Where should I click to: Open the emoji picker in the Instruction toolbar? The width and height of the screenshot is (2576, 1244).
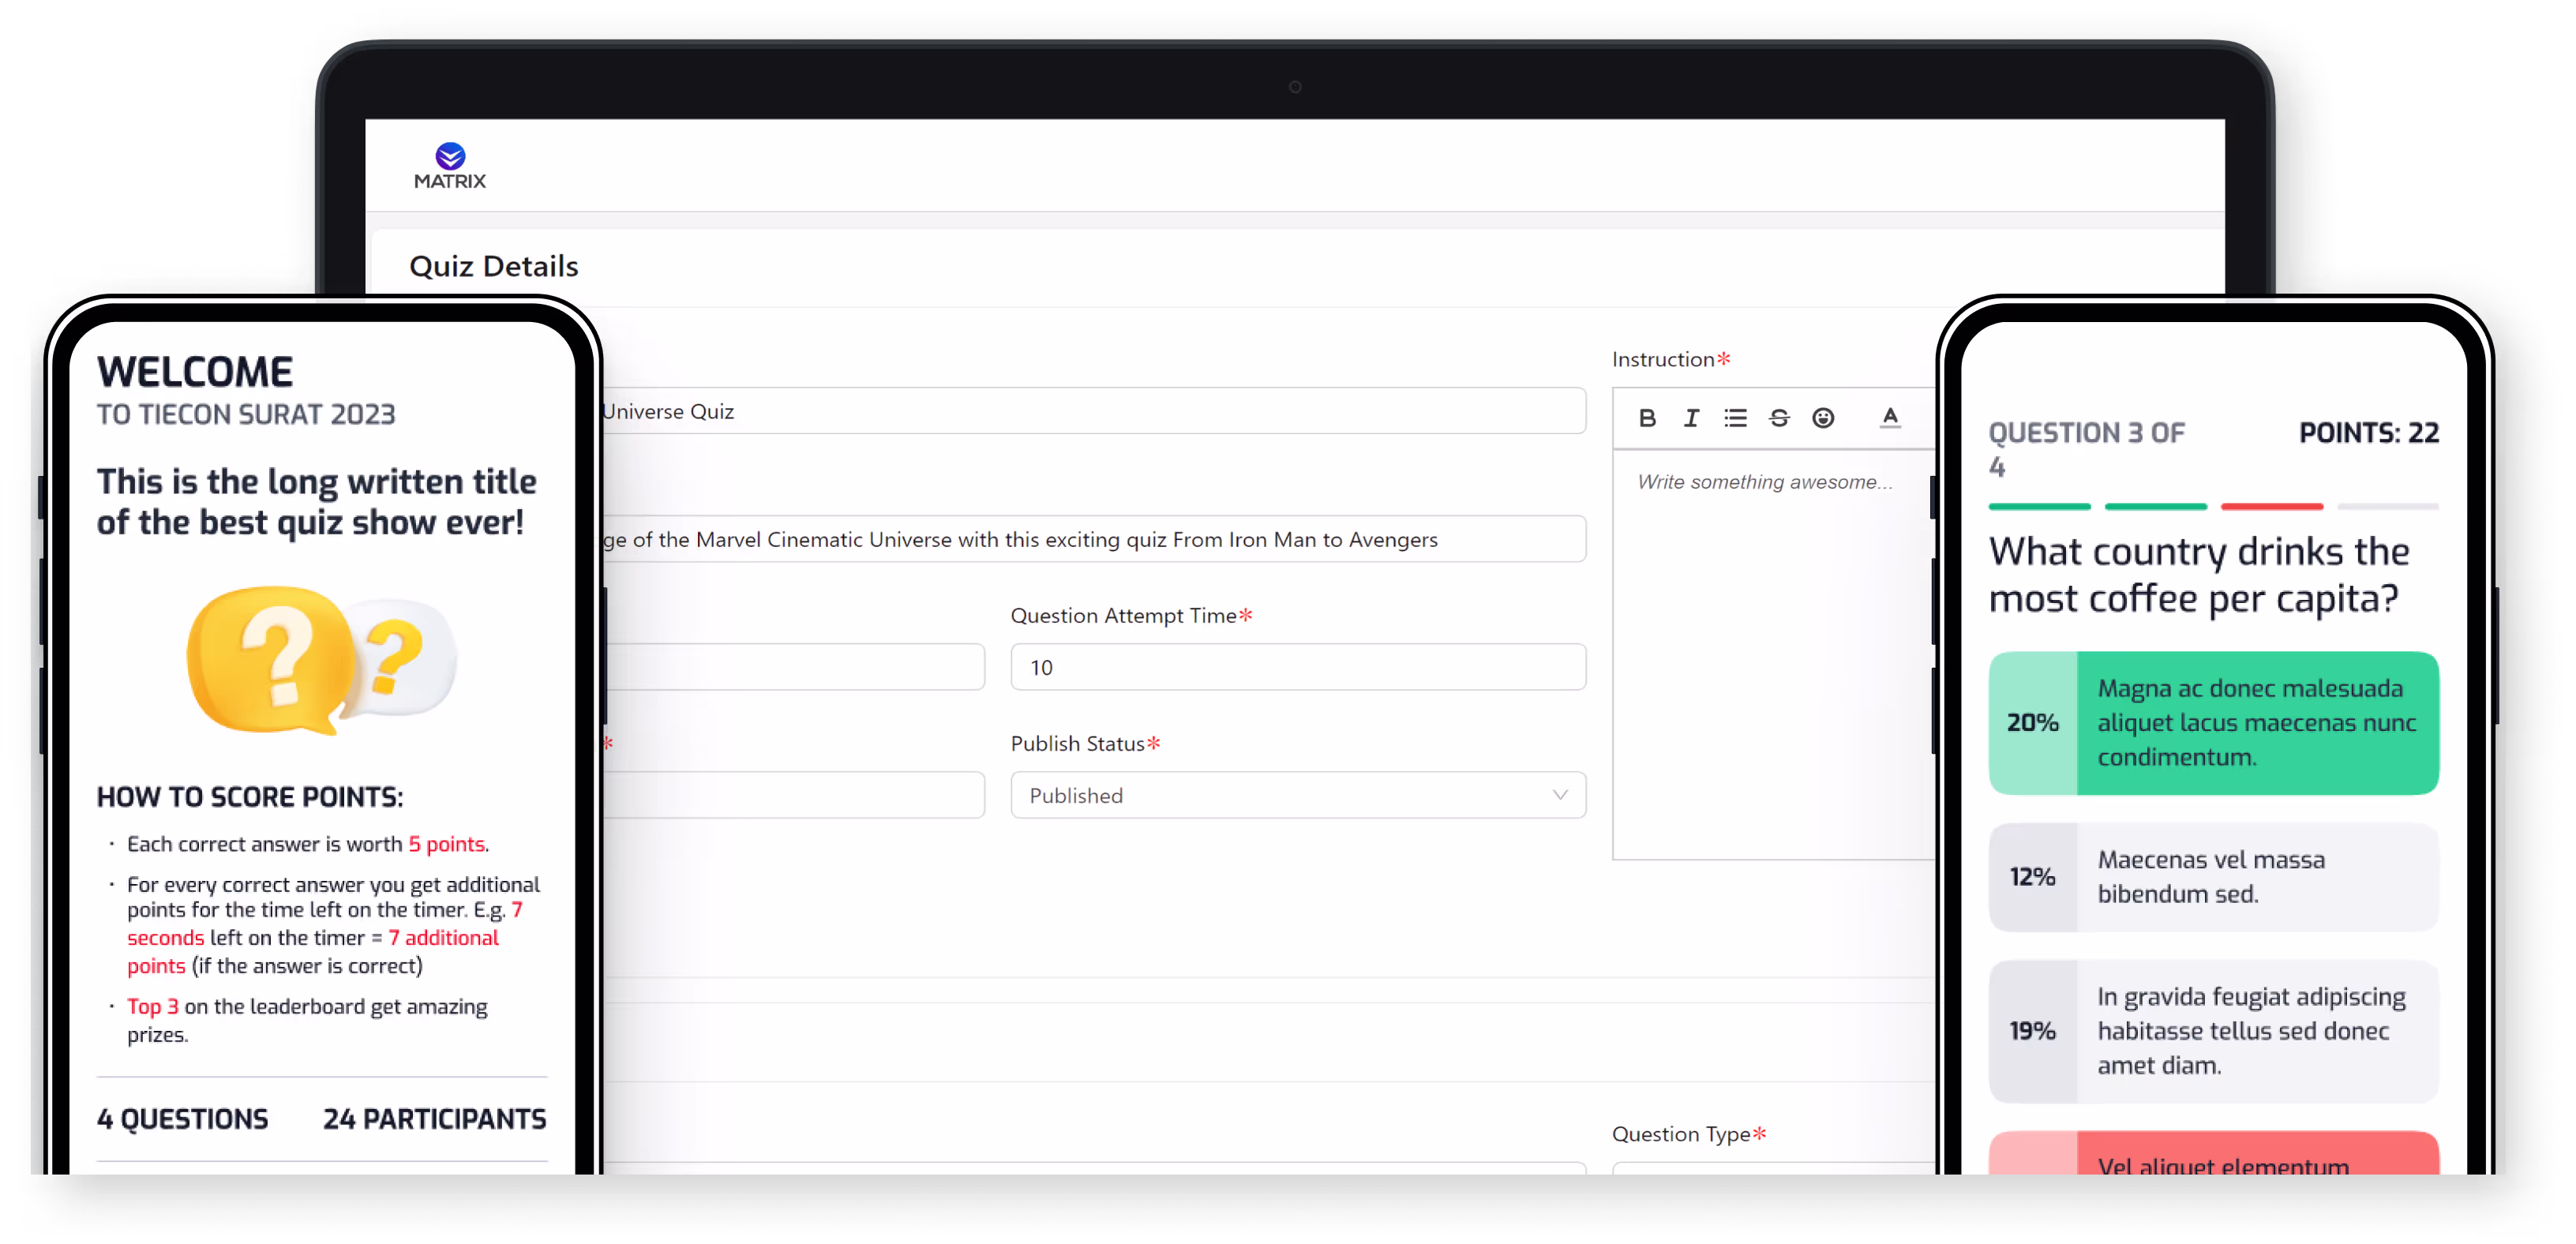click(x=1824, y=418)
